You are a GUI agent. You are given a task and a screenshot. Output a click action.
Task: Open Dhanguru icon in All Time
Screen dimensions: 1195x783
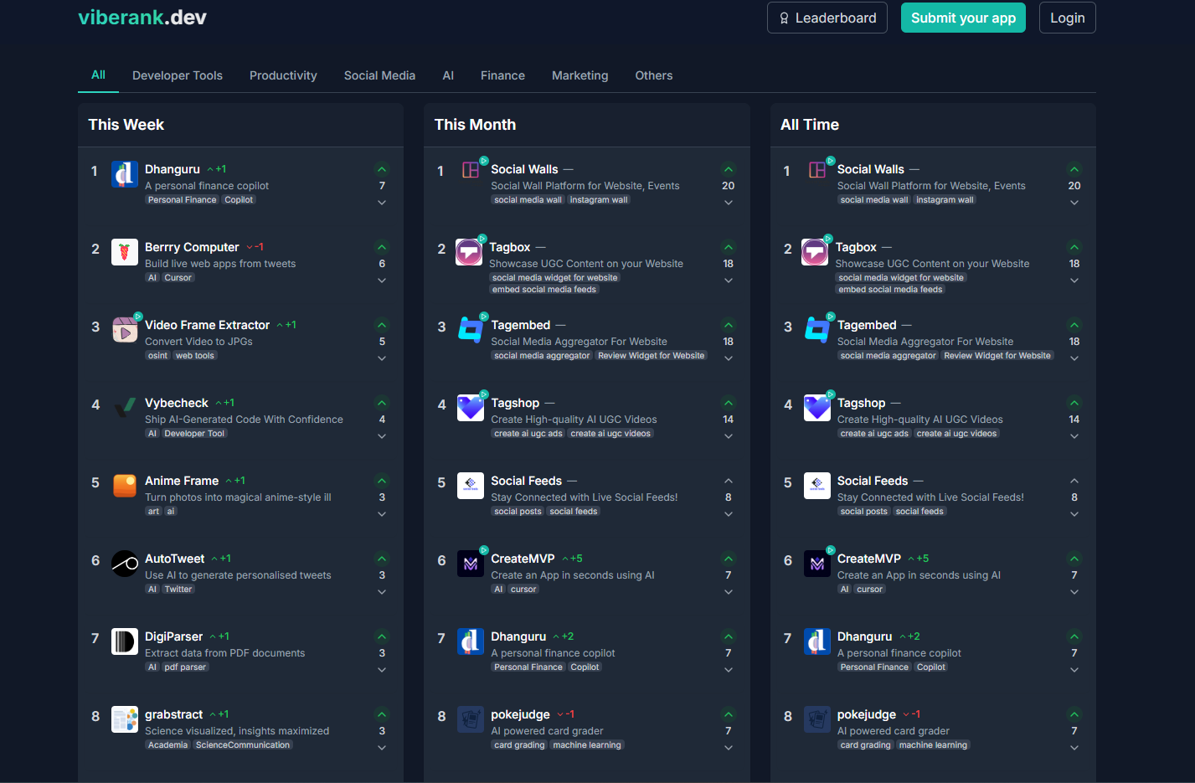[817, 641]
